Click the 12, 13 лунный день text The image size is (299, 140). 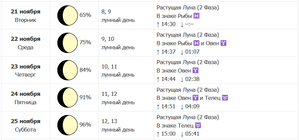(x=118, y=125)
